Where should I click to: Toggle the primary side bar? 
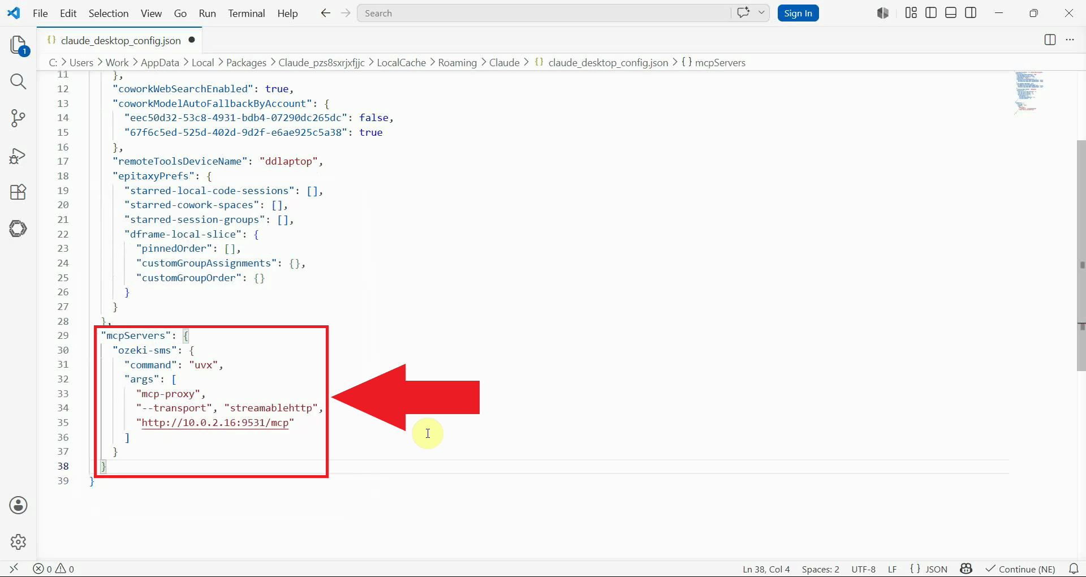click(x=931, y=13)
